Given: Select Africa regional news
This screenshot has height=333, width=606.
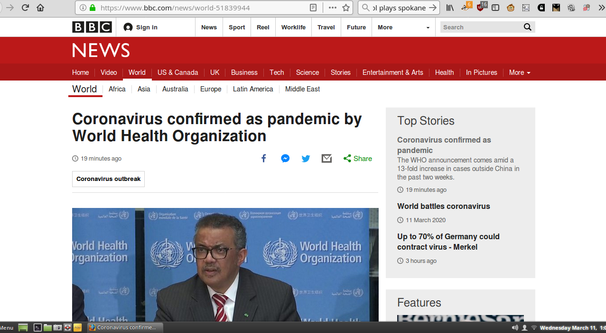Looking at the screenshot, I should (117, 89).
